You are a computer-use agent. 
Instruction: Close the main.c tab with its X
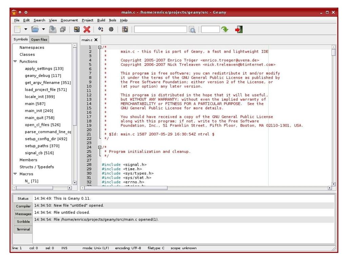tap(96, 40)
